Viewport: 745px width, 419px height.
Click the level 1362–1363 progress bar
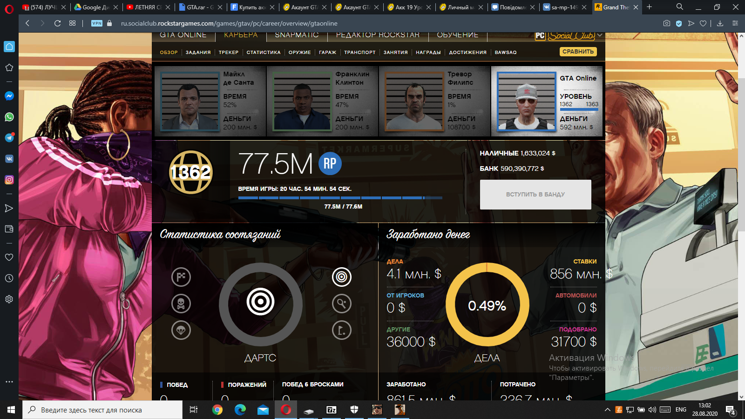579,110
